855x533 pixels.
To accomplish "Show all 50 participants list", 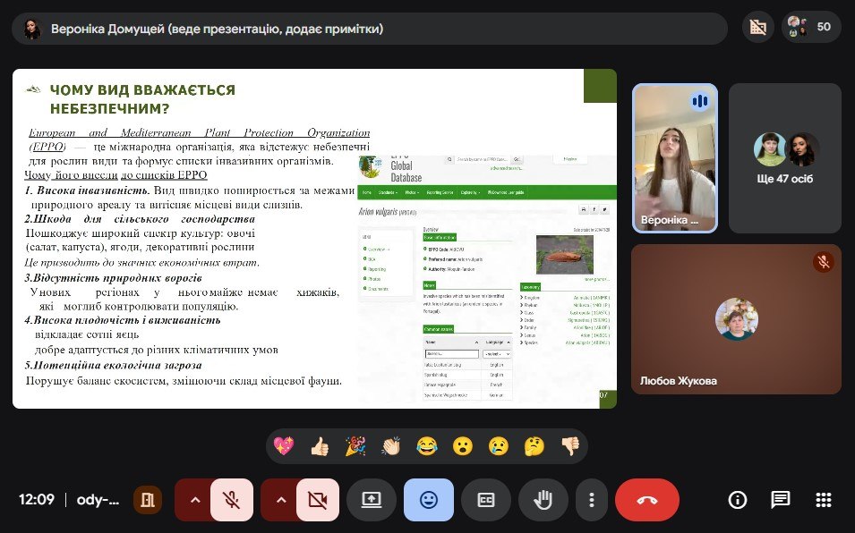I will tap(811, 27).
